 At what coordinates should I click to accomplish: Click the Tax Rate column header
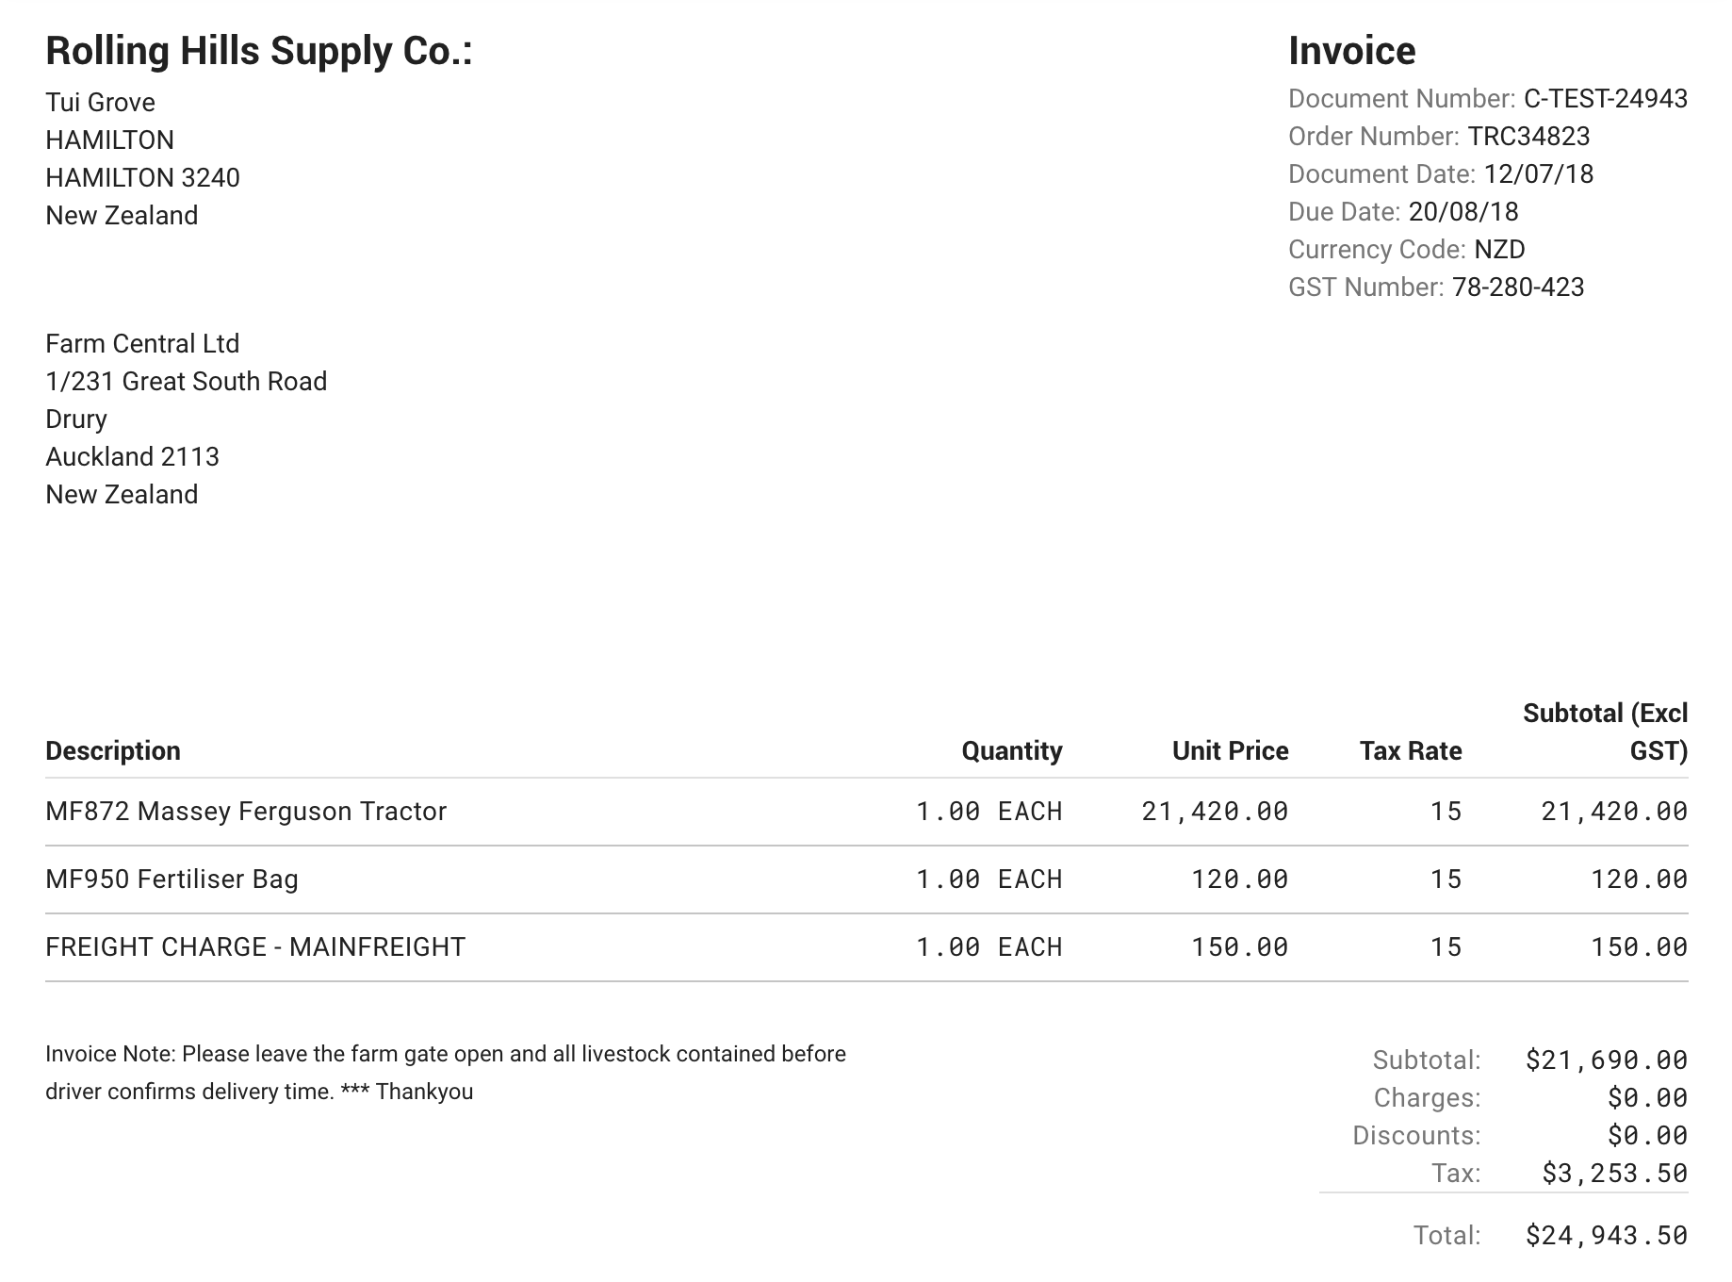[x=1410, y=751]
